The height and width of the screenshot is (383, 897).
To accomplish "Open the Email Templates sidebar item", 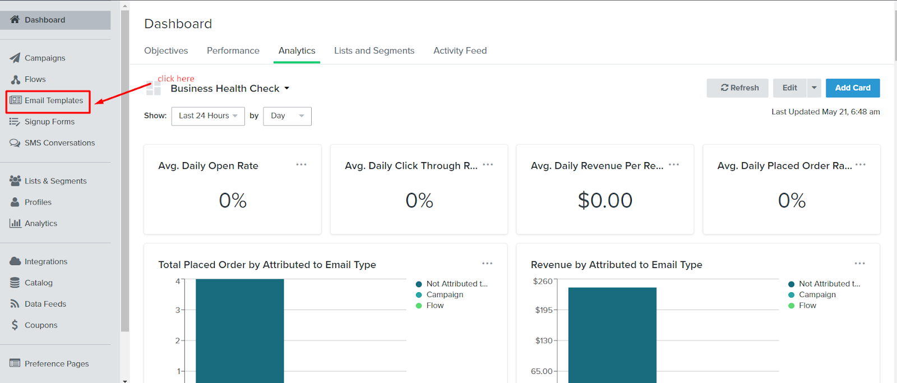I will coord(48,100).
